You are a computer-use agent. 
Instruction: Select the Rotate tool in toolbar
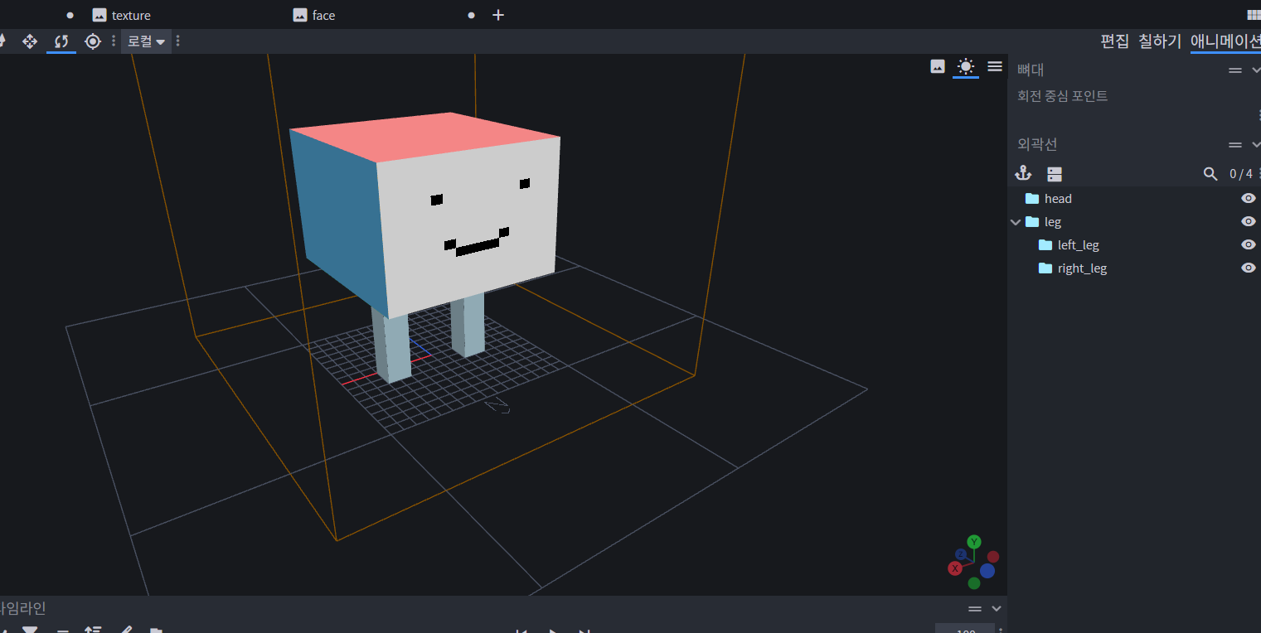(x=61, y=41)
